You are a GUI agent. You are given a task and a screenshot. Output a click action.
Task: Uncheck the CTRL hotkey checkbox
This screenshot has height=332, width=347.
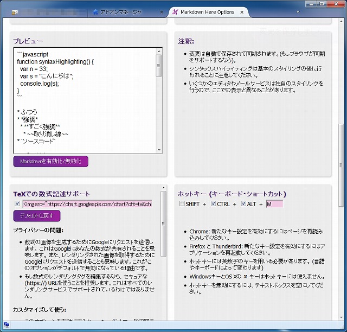(x=213, y=203)
